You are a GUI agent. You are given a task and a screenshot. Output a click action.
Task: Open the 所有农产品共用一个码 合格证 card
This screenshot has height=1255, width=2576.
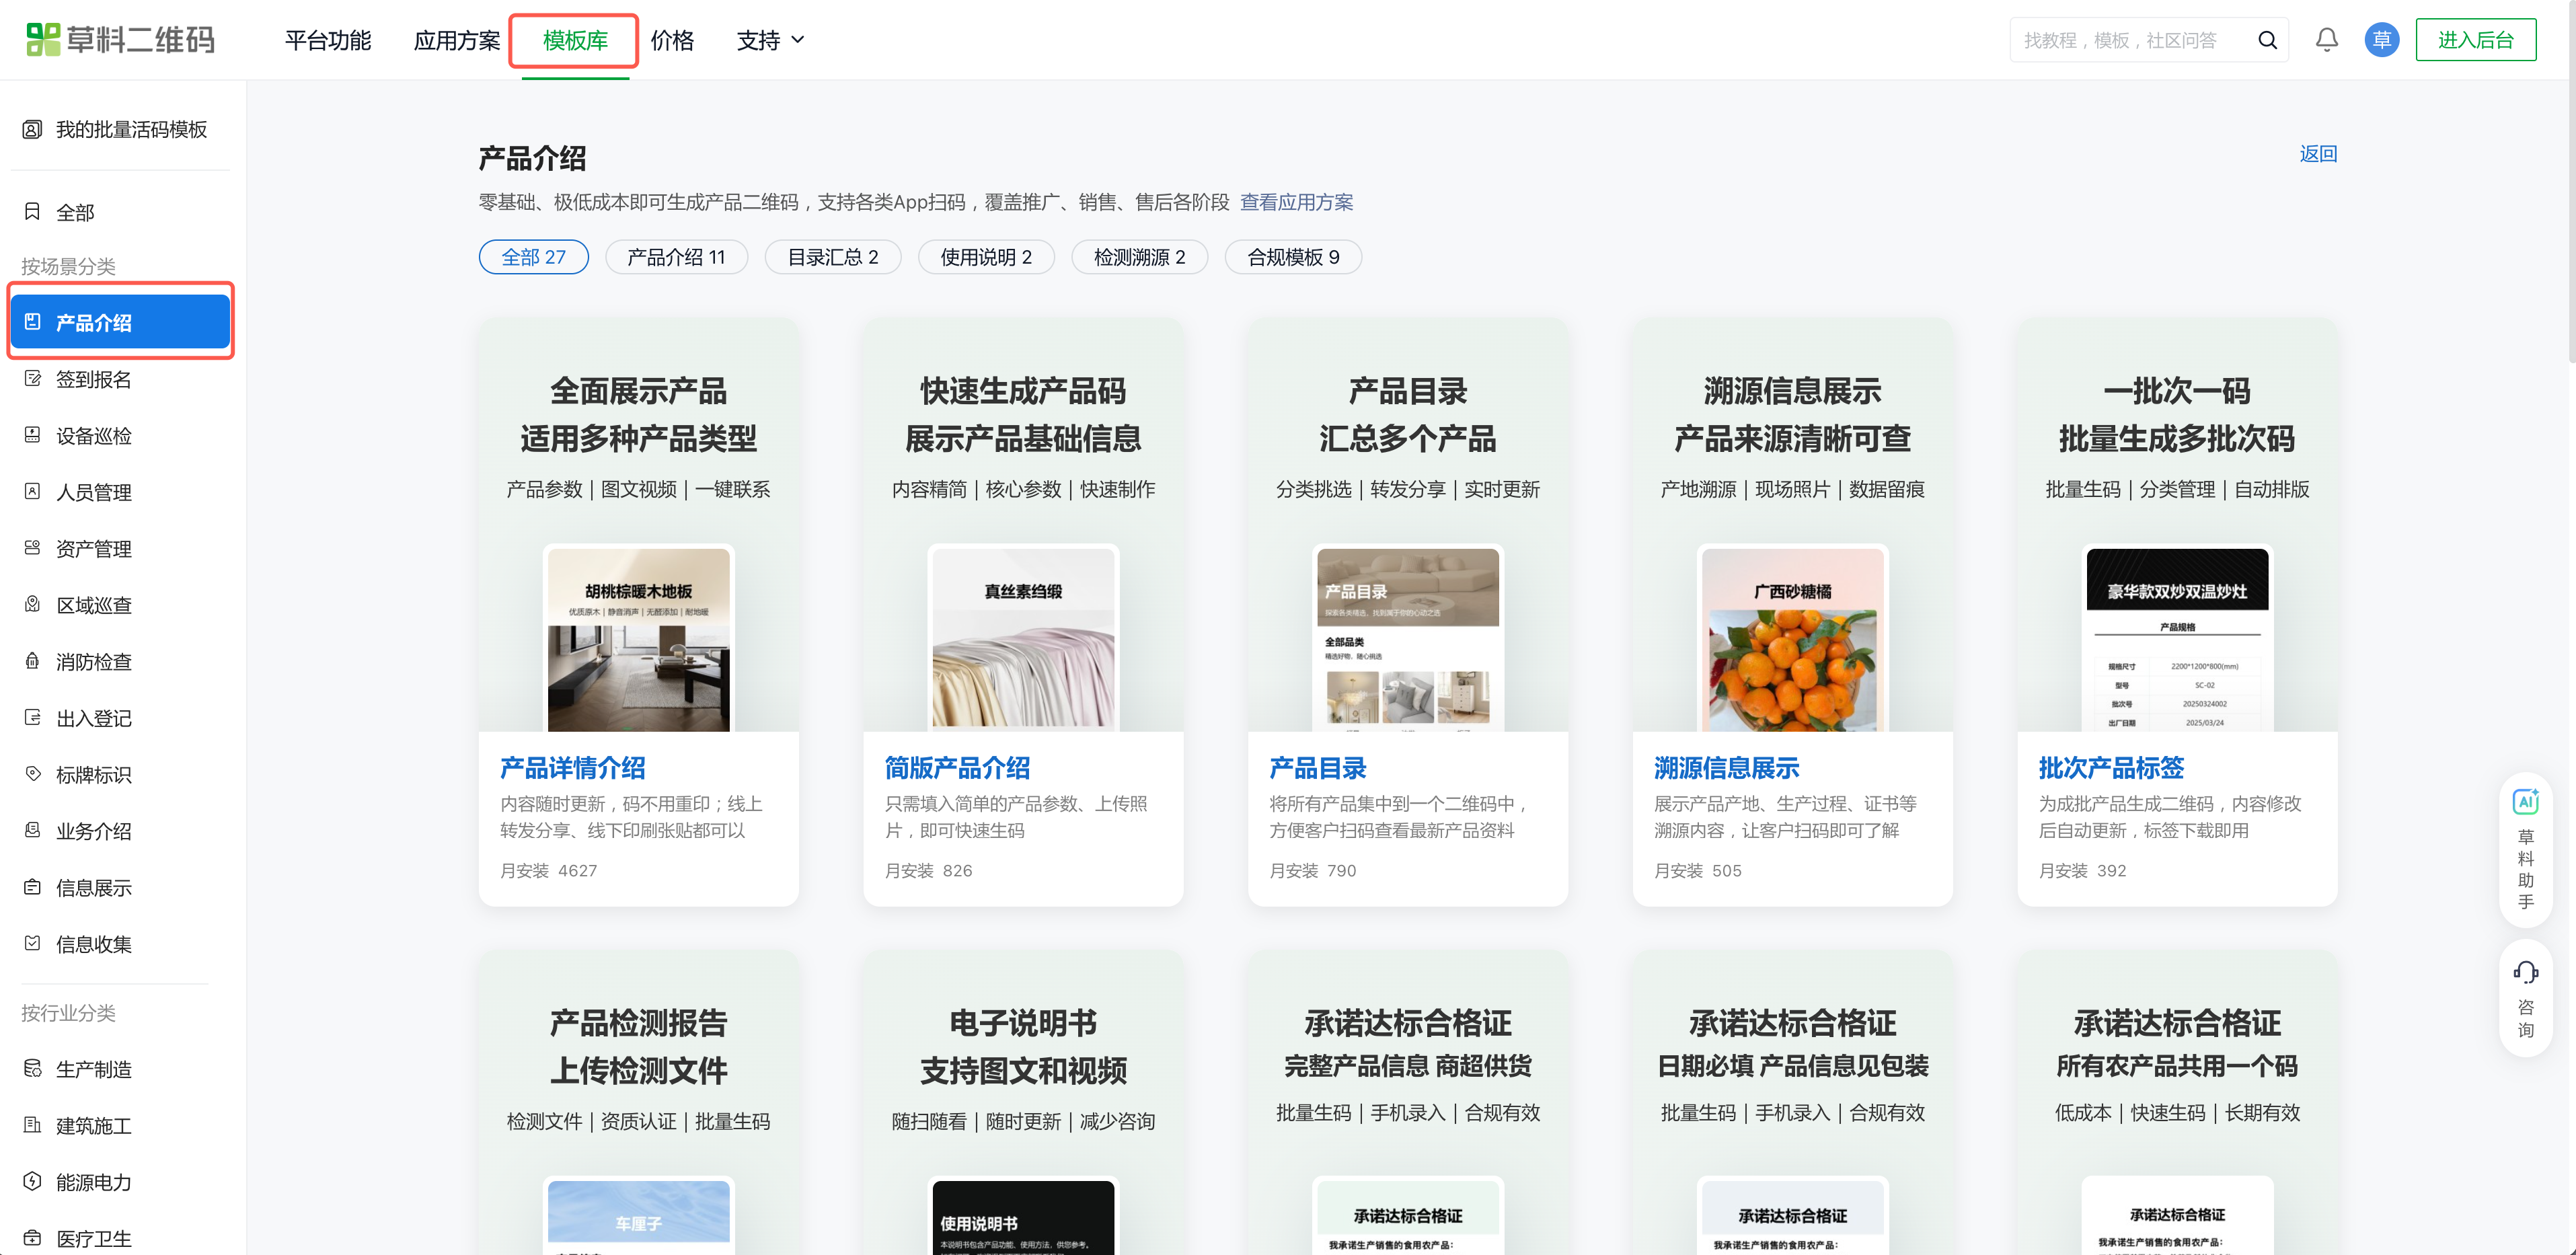pos(2177,1103)
